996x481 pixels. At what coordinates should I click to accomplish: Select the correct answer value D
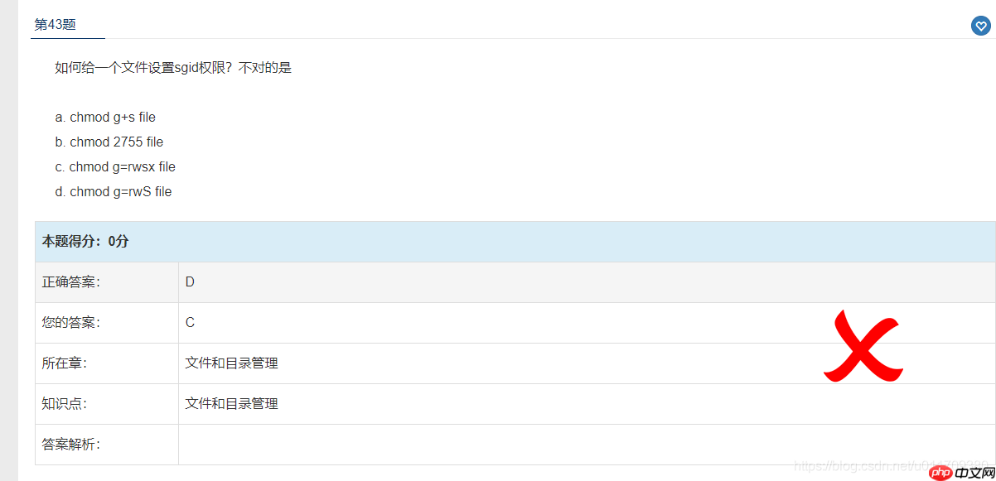coord(190,281)
